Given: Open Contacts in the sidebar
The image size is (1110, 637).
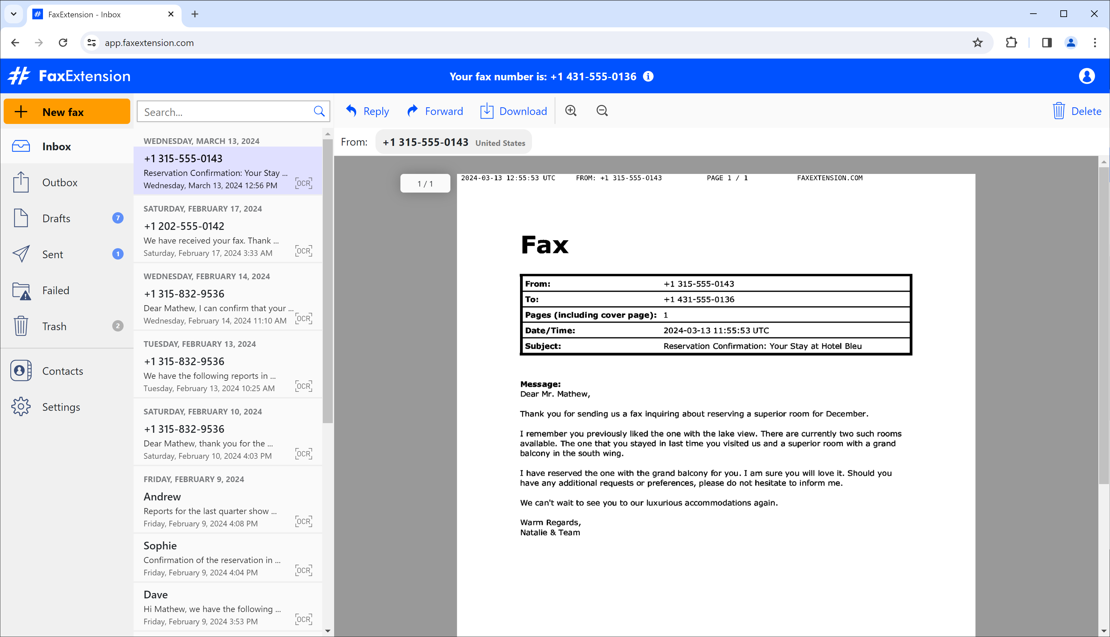Looking at the screenshot, I should [x=63, y=371].
